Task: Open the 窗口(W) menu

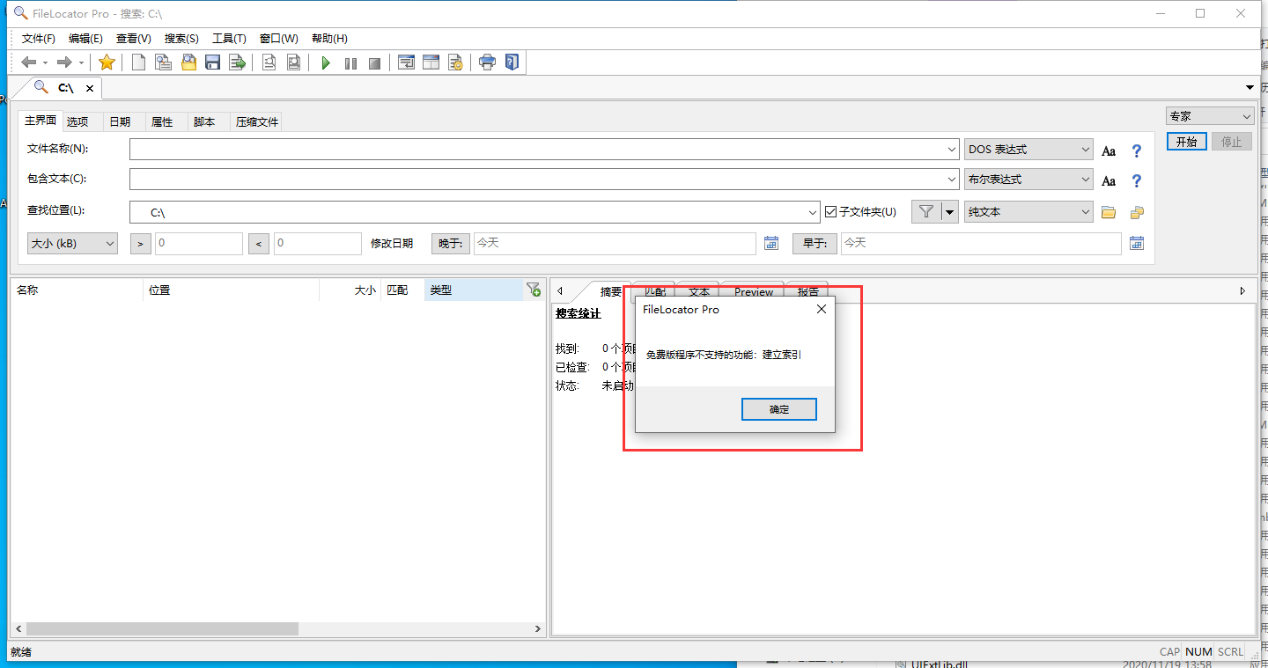Action: (279, 39)
